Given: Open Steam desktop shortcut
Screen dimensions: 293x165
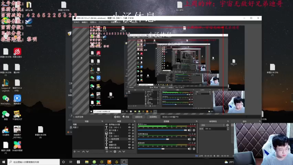Looking at the screenshot, I should [x=29, y=22].
